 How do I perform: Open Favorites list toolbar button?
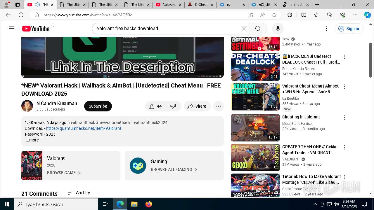point(317,15)
